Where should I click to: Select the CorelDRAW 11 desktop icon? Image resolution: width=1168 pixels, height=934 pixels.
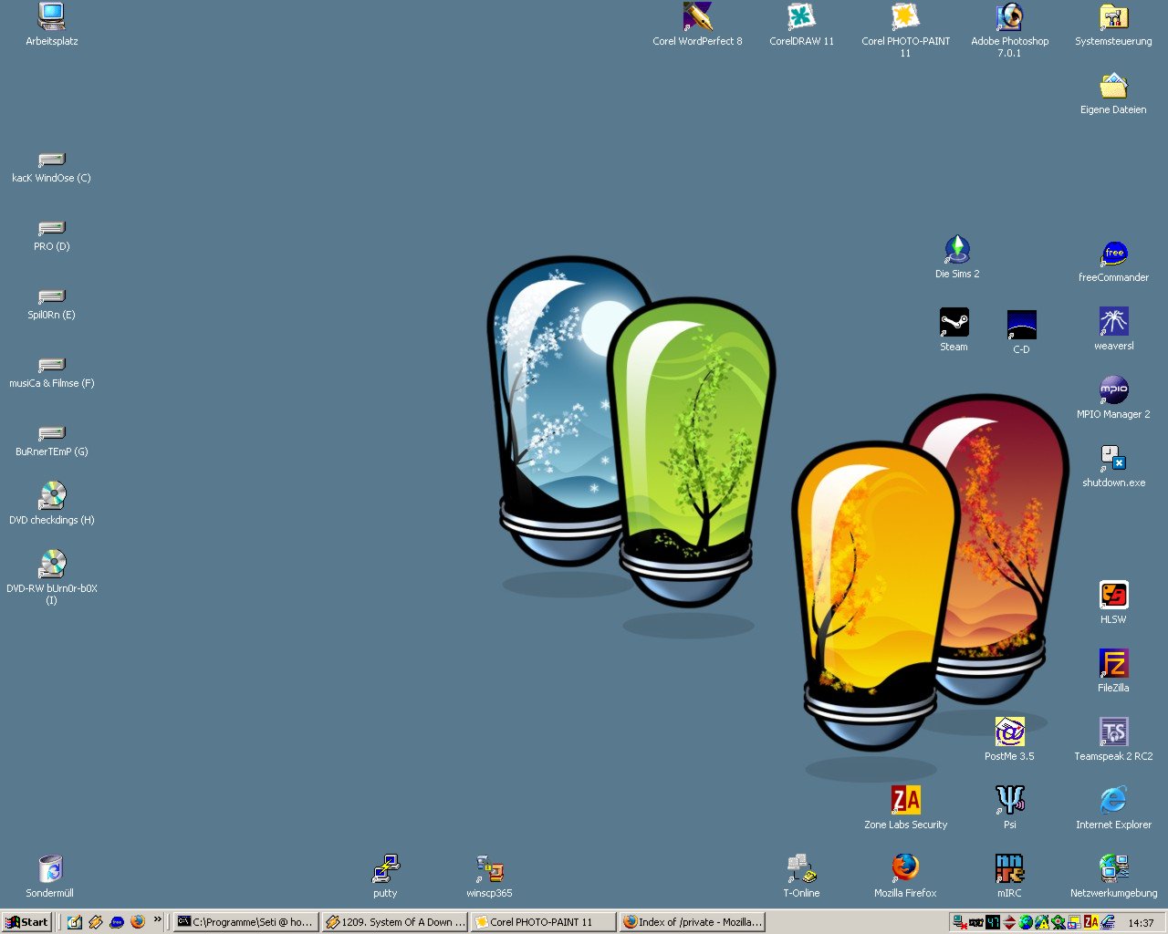[x=801, y=18]
